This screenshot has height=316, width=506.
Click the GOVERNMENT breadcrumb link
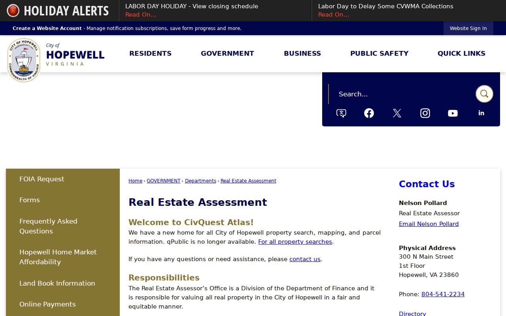tap(163, 181)
